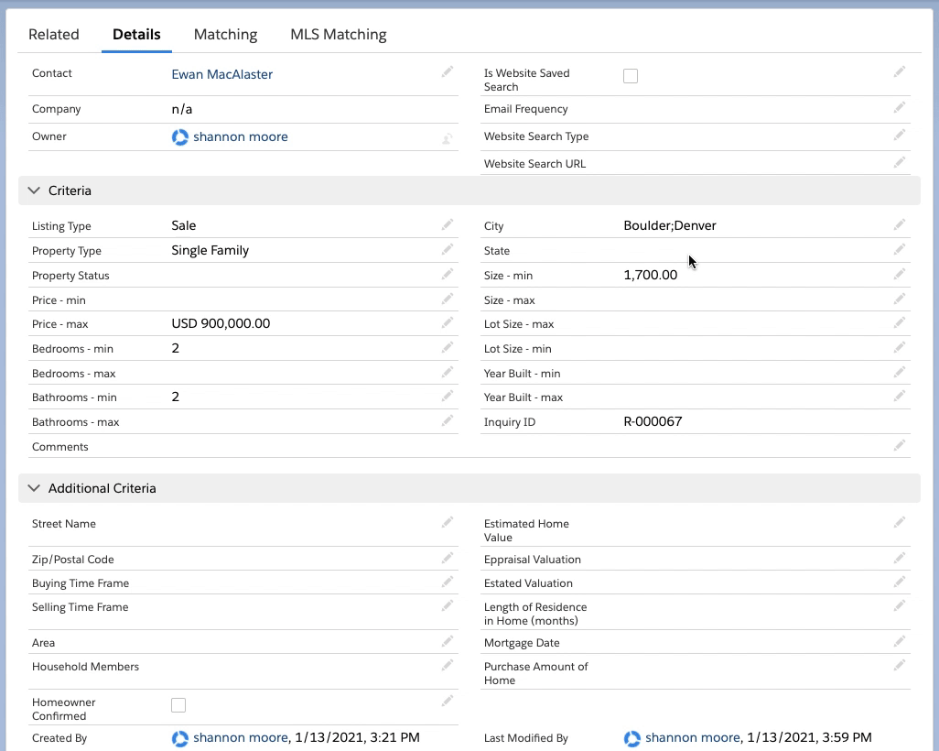The width and height of the screenshot is (939, 751).
Task: Edit State field pencil icon
Action: coord(900,249)
